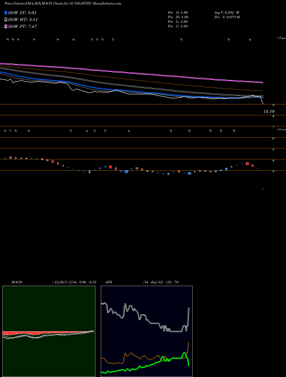Viewport: 286px width, 377px height.
Task: Click the ADX (14 day) values text
Action: pyautogui.click(x=161, y=282)
